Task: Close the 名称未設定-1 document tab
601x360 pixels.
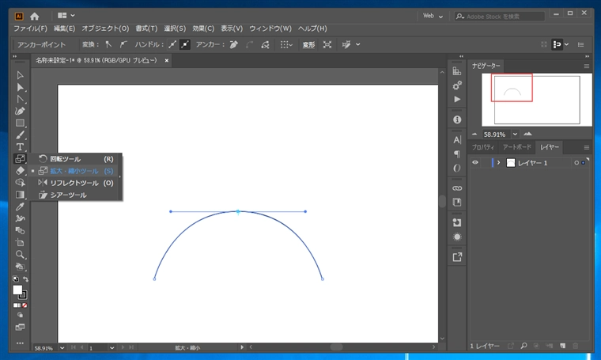Action: coord(166,61)
